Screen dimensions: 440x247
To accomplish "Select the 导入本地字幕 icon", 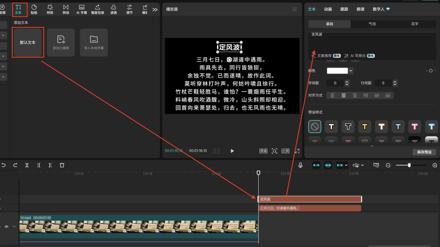I will point(94,42).
